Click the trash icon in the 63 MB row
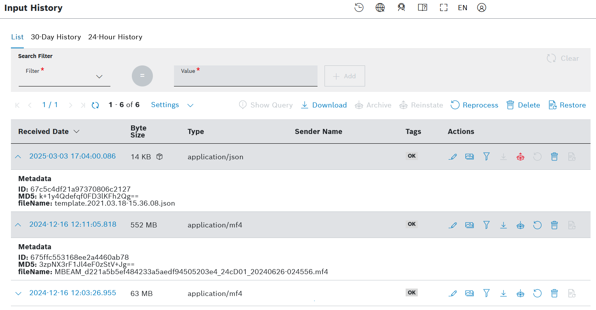The width and height of the screenshot is (596, 310). click(x=554, y=293)
